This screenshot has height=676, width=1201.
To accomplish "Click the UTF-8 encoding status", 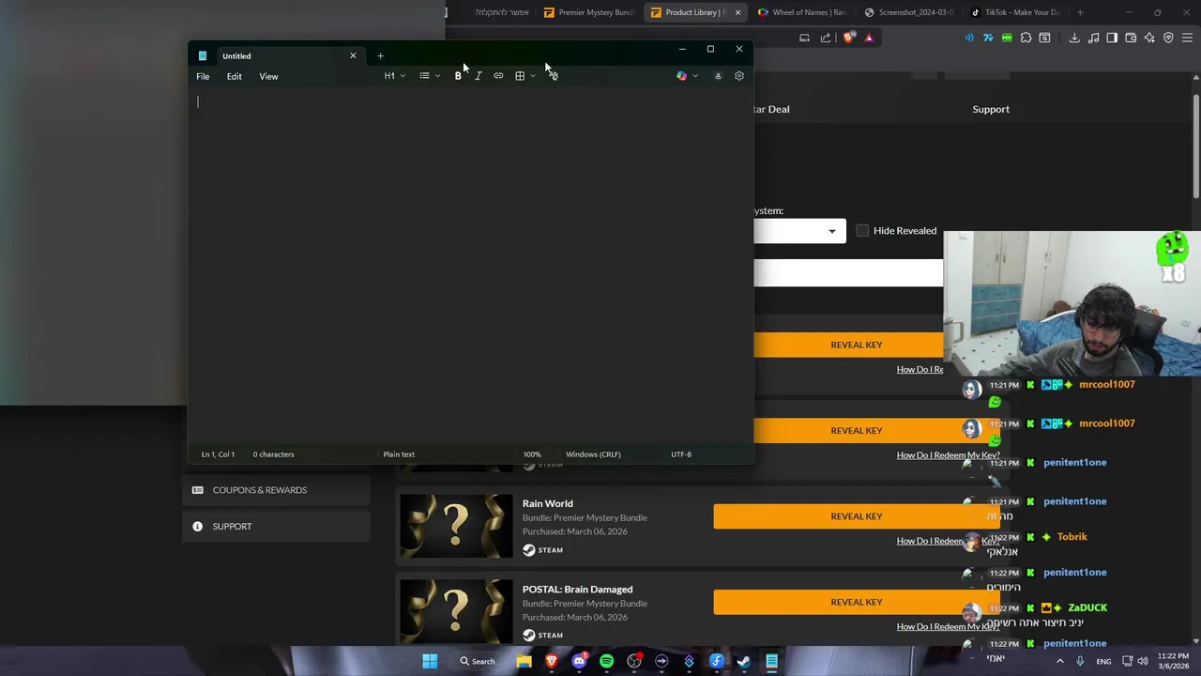I will click(x=681, y=454).
